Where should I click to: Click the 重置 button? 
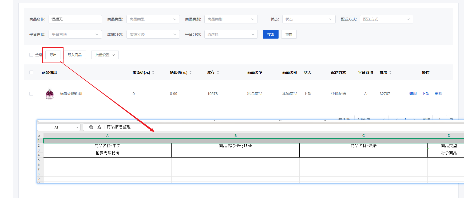coord(289,34)
